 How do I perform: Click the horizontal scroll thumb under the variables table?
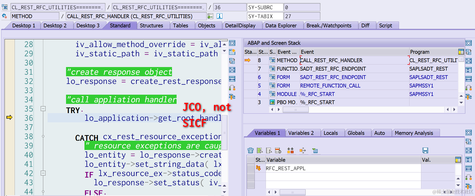click(x=293, y=192)
